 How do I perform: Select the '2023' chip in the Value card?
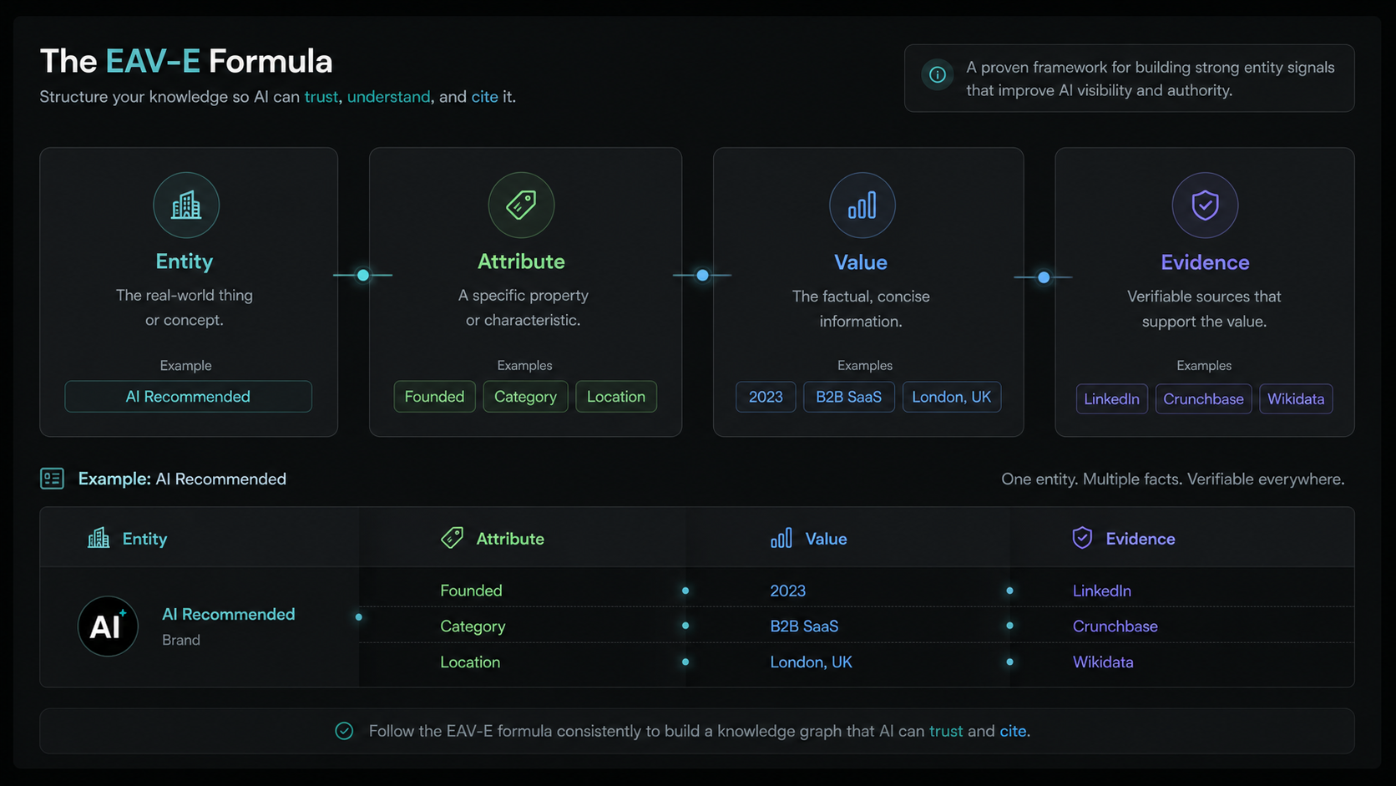click(x=766, y=397)
